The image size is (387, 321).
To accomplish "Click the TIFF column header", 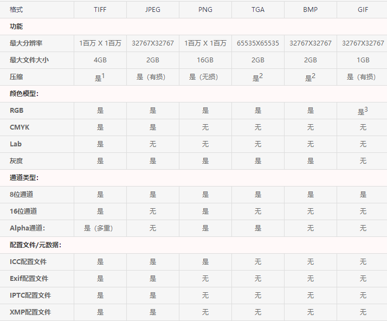I will click(100, 10).
